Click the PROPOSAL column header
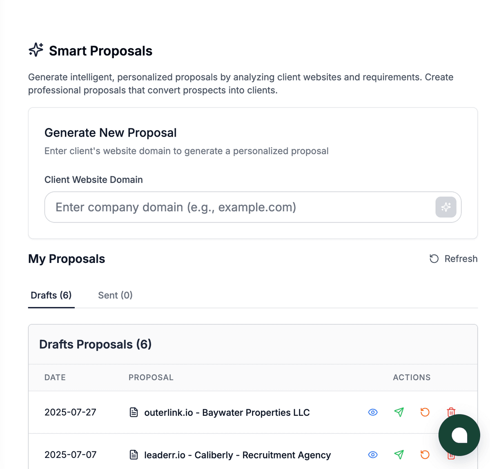The height and width of the screenshot is (469, 490). tap(151, 377)
